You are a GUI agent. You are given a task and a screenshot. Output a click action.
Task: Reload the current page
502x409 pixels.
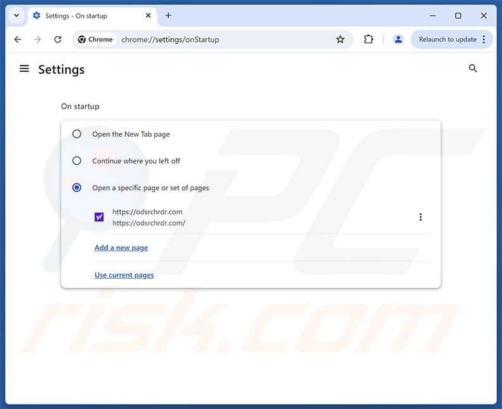click(x=58, y=39)
